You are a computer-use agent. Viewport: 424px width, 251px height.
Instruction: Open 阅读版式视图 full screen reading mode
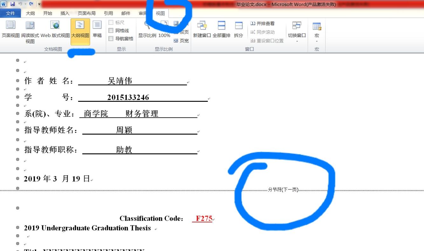click(x=30, y=30)
